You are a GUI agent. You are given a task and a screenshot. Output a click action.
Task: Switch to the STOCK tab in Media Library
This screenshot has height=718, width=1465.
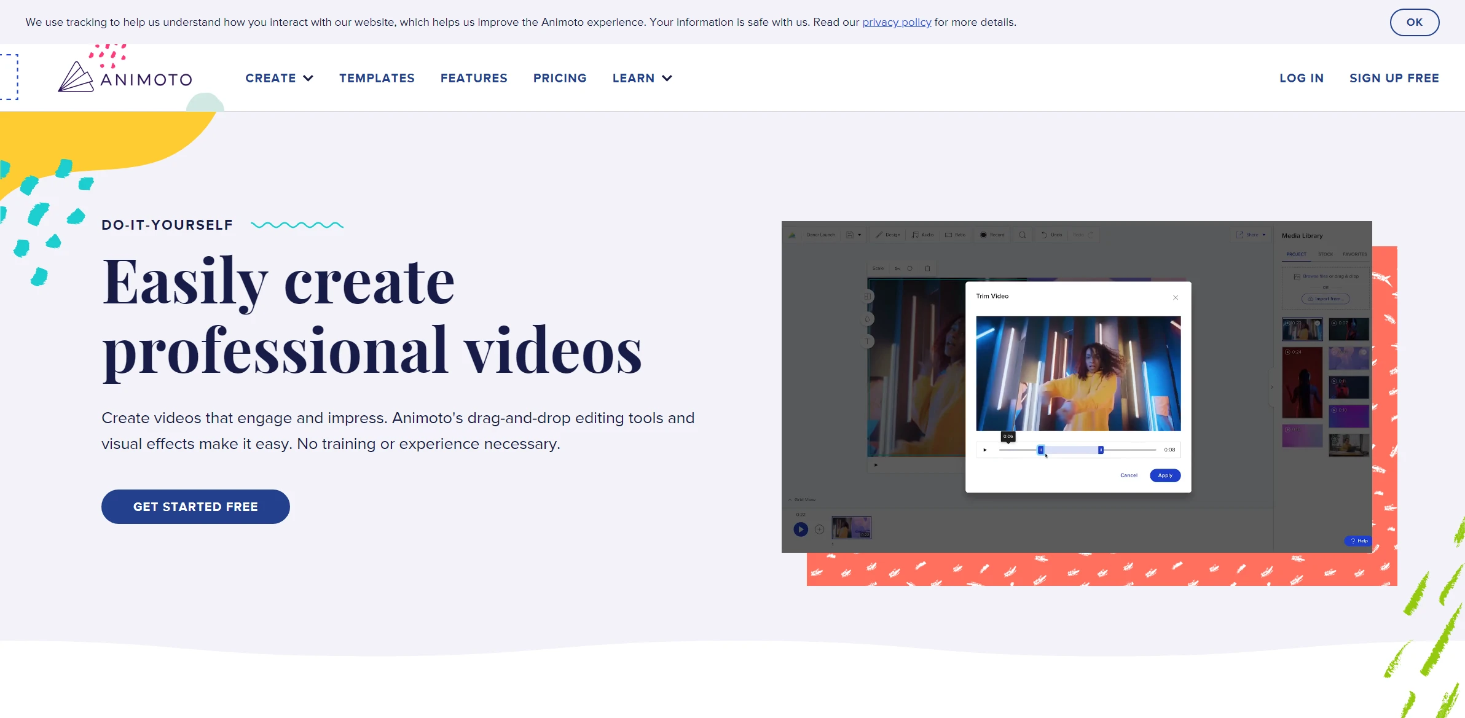coord(1326,254)
